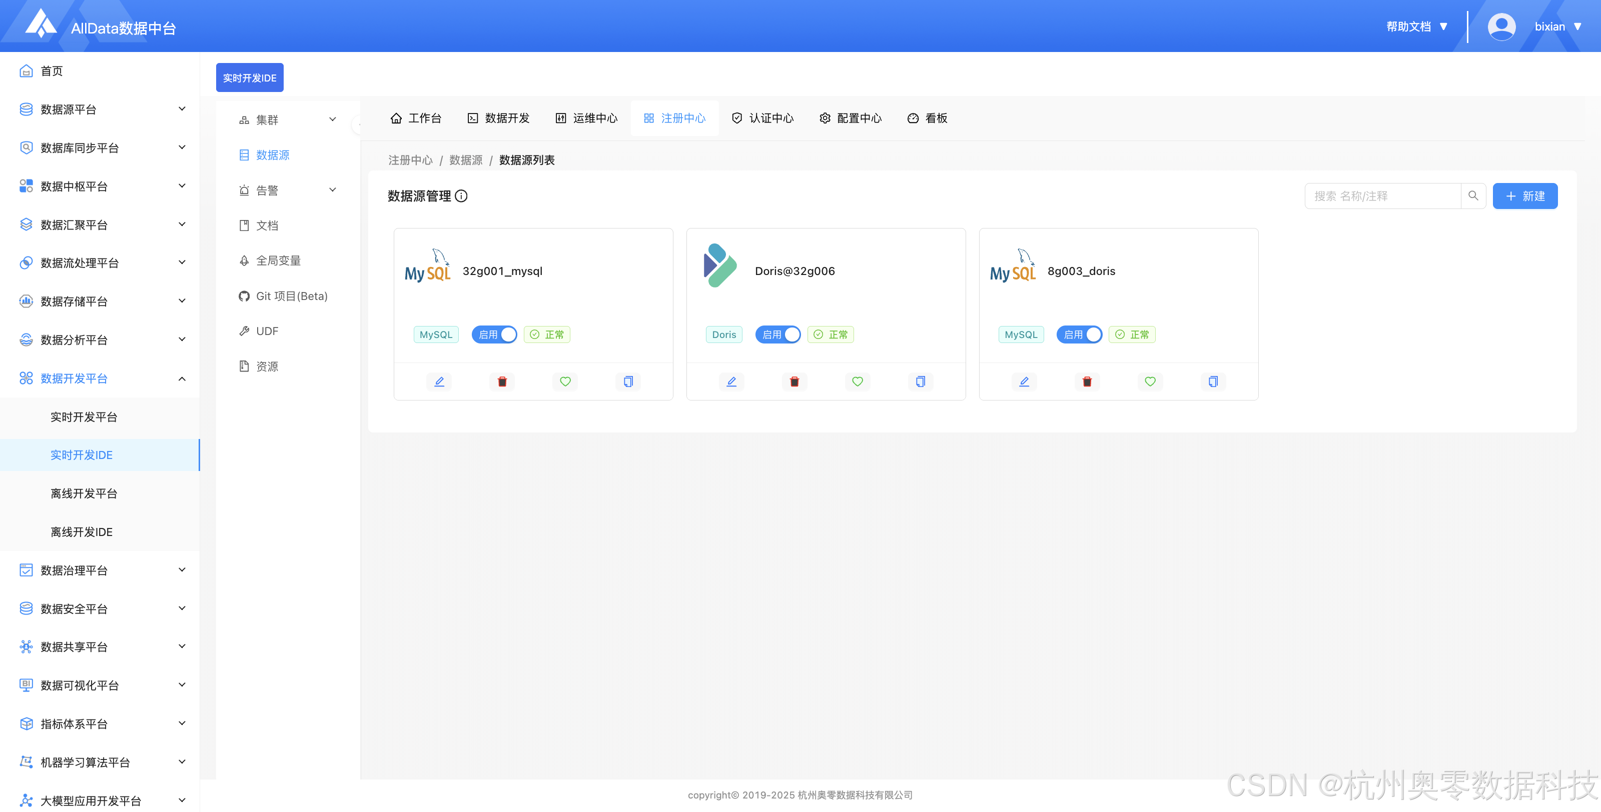Click delete trash icon on 8g003_doris card
Image resolution: width=1601 pixels, height=812 pixels.
pyautogui.click(x=1087, y=381)
